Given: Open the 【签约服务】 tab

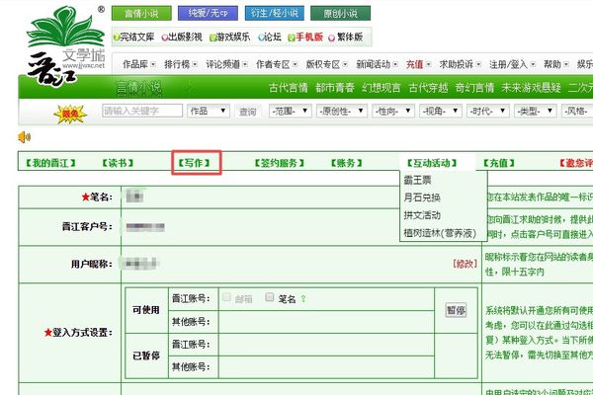Looking at the screenshot, I should 280,163.
